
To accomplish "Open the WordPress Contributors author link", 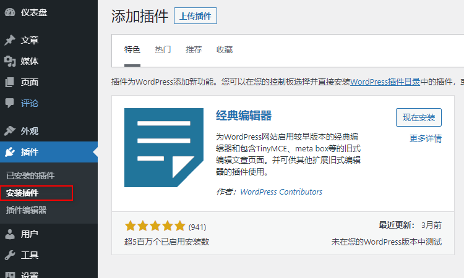I will click(x=281, y=192).
